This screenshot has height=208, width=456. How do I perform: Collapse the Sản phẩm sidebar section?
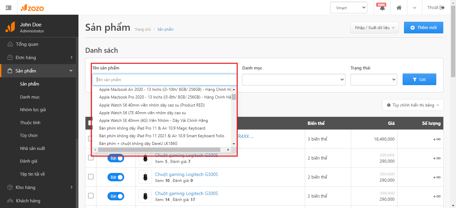38,71
